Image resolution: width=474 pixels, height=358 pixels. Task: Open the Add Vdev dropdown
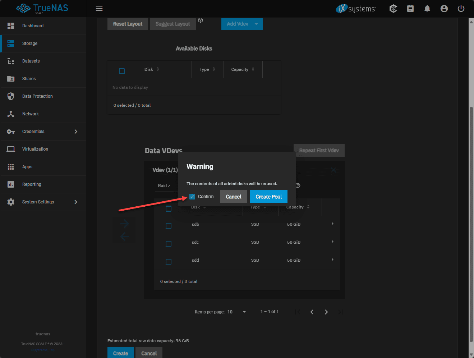point(257,24)
